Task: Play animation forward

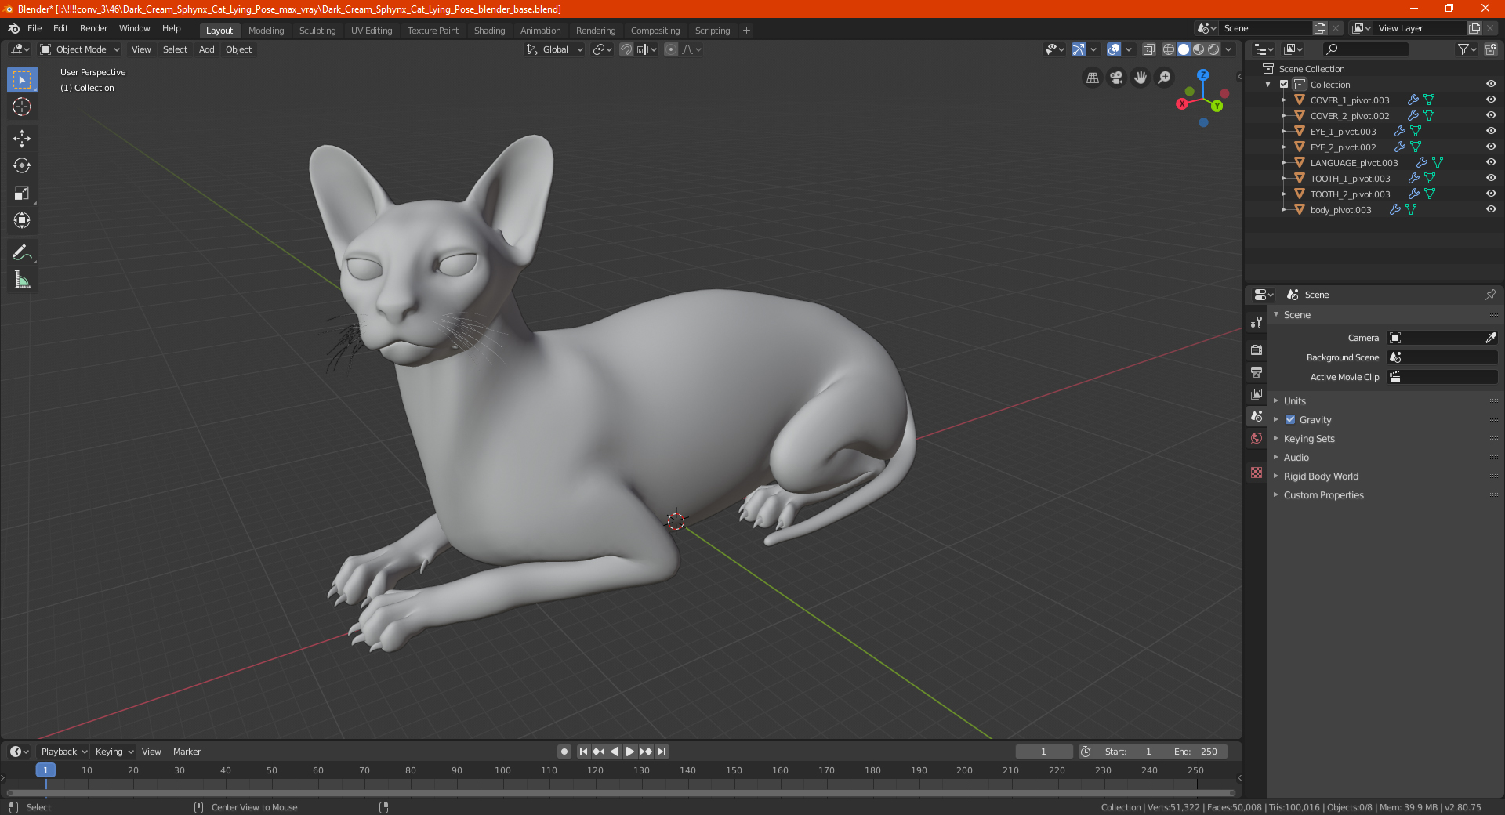Action: [630, 752]
